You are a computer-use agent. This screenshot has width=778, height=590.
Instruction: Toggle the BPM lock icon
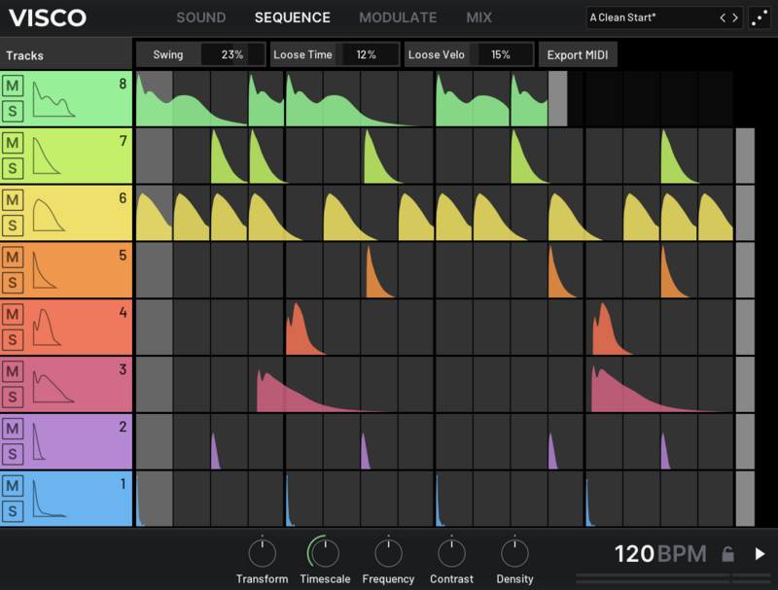tap(727, 554)
